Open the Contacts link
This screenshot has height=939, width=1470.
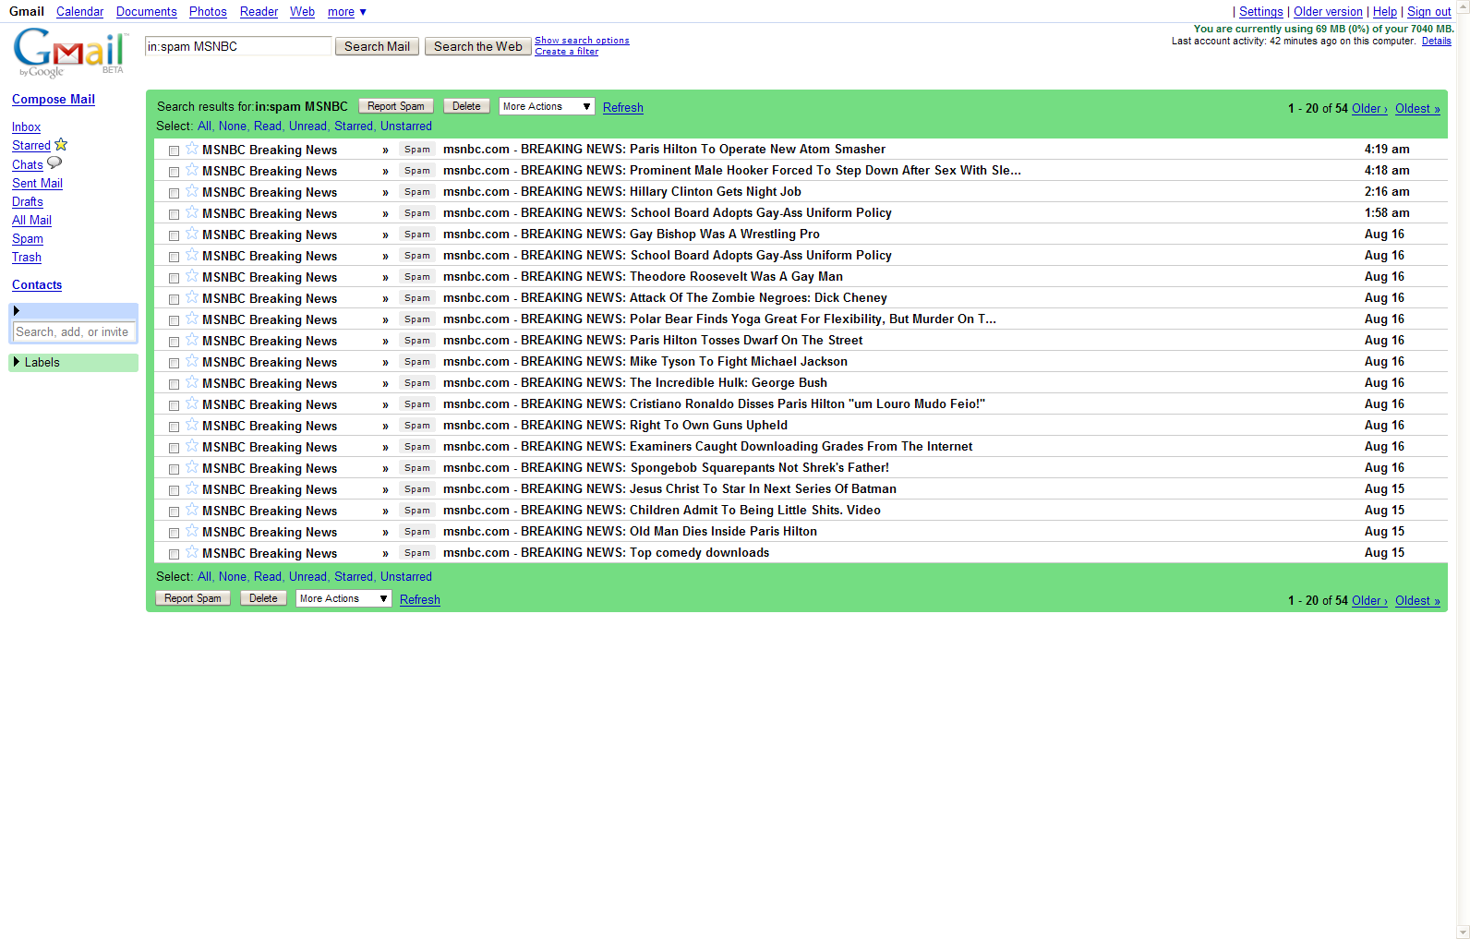coord(37,285)
